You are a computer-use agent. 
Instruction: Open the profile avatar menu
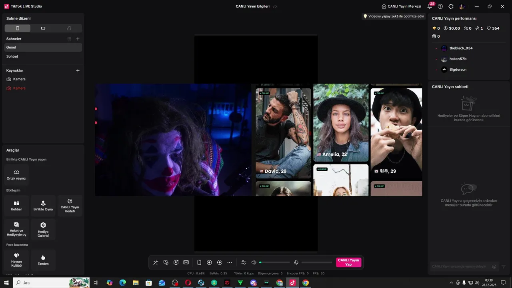tap(462, 6)
